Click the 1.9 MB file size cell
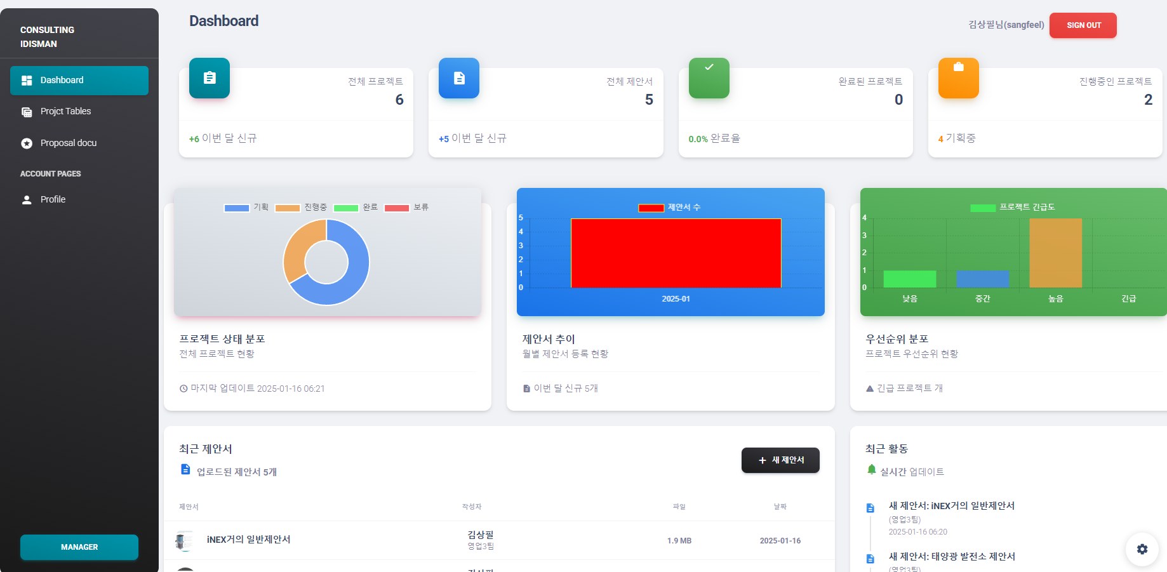Screen dimensions: 1167x572 click(x=679, y=541)
